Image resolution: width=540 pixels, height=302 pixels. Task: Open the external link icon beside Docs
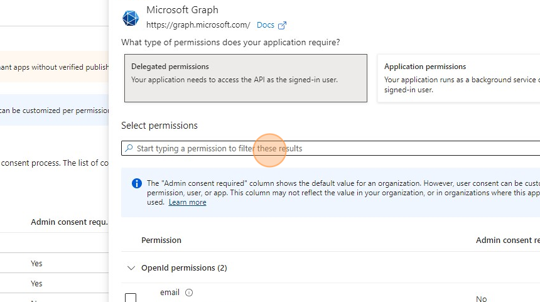[x=282, y=25]
